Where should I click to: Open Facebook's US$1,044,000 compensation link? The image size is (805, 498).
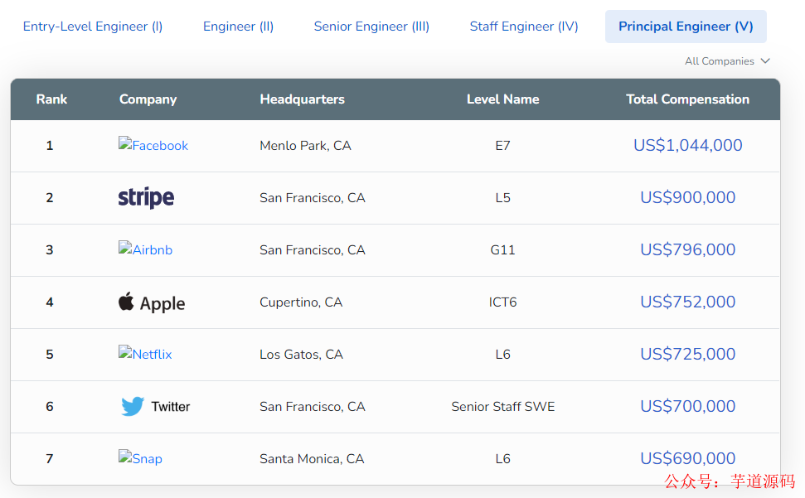click(687, 145)
